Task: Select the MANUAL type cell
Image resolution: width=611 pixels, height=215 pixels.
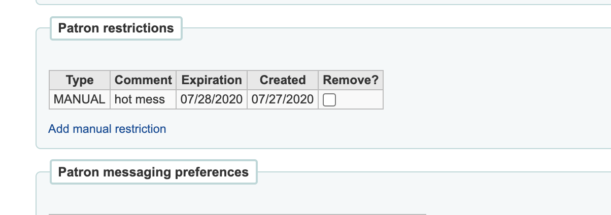Action: coord(80,99)
